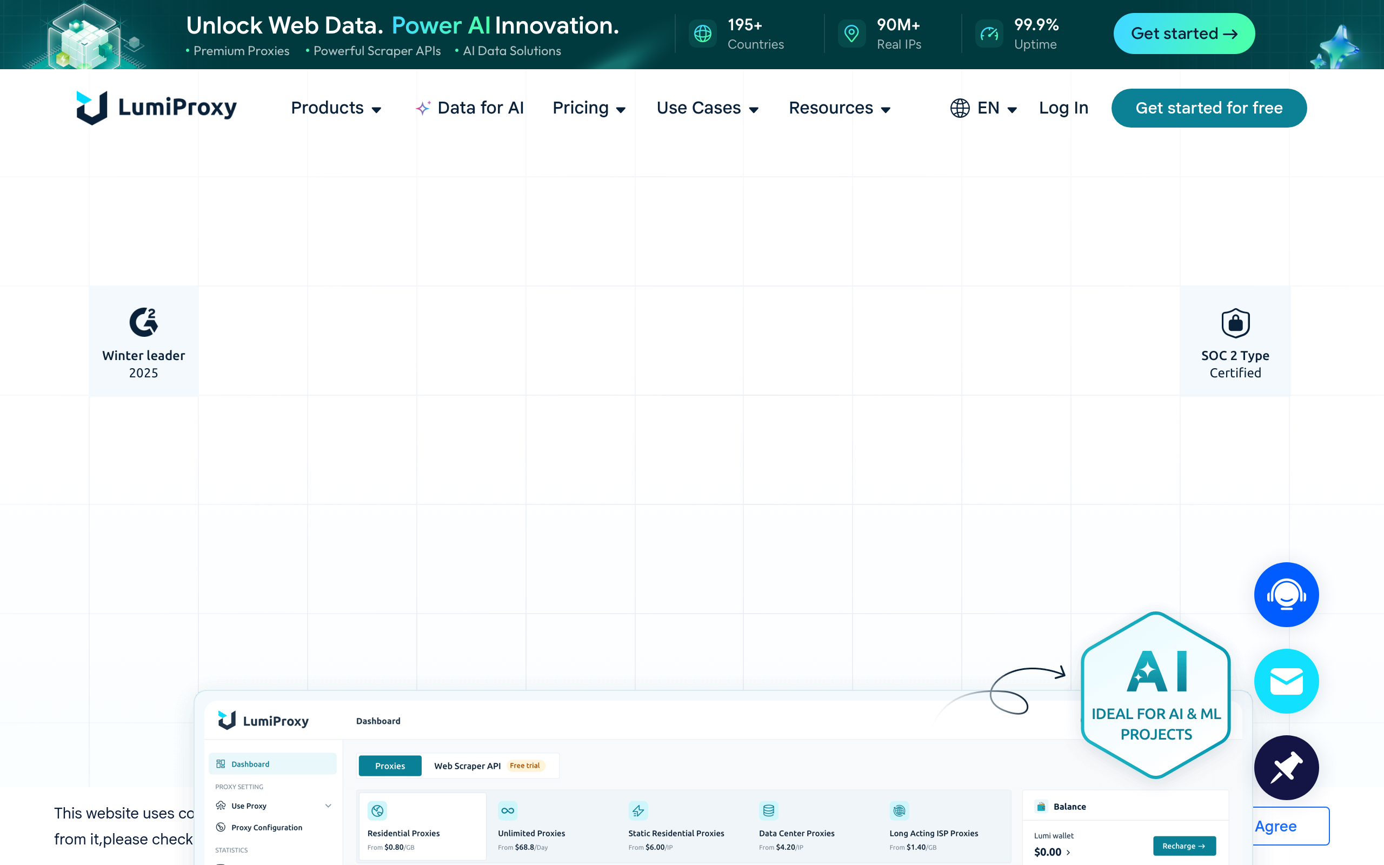
Task: Click the Use Proxy sidebar icon
Action: pos(221,806)
